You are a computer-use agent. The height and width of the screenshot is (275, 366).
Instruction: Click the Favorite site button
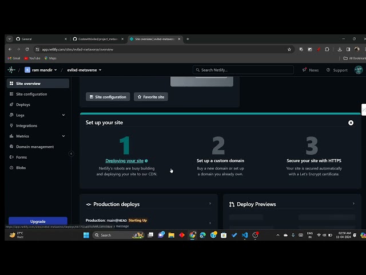[151, 97]
